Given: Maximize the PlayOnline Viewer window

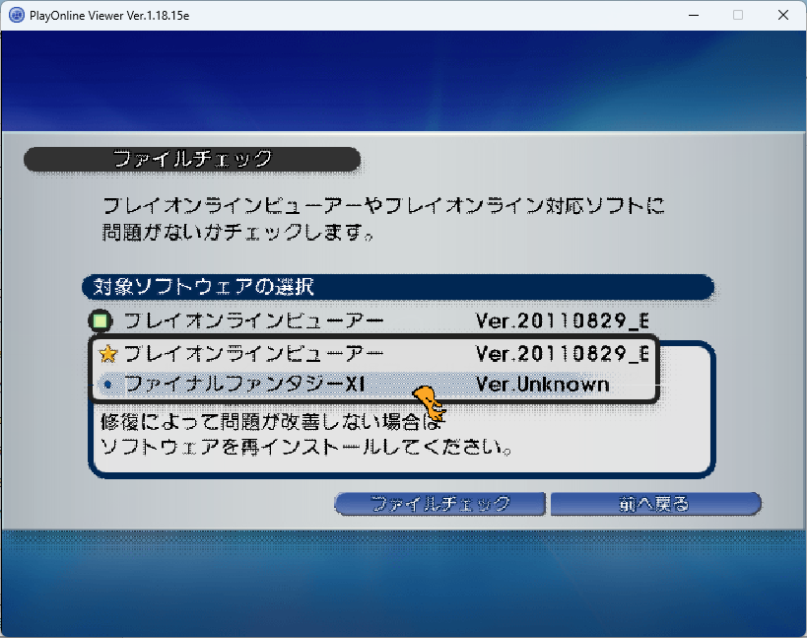Looking at the screenshot, I should pos(737,15).
